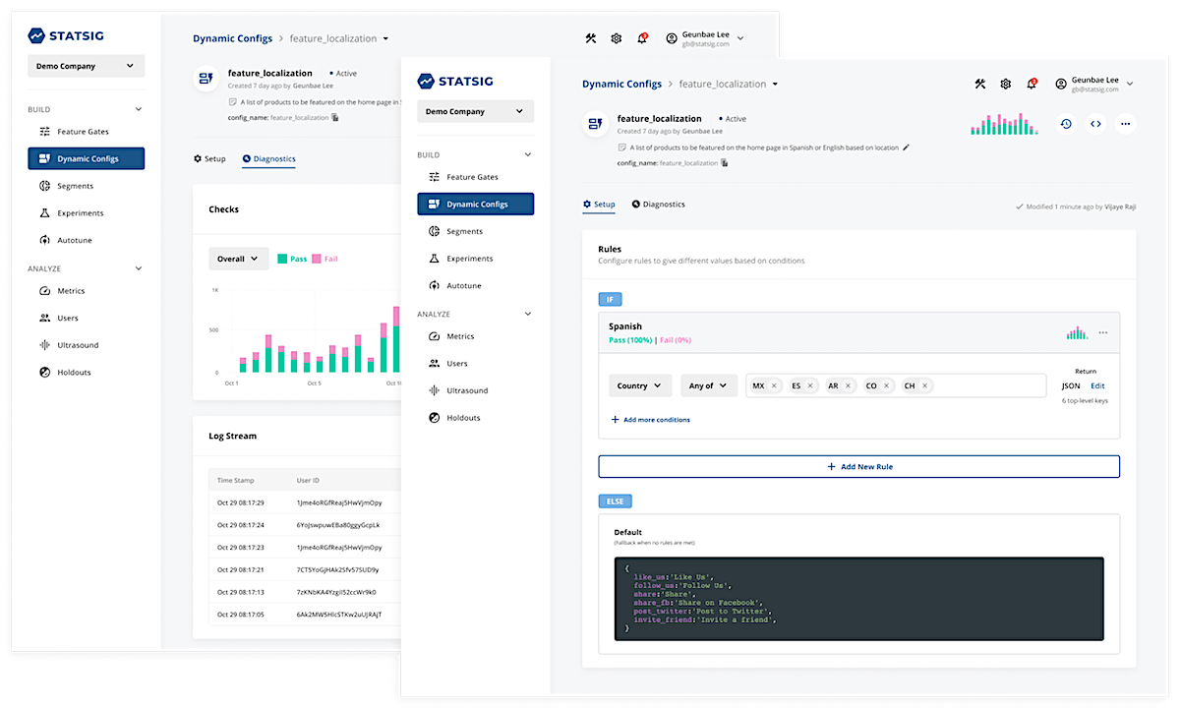This screenshot has width=1180, height=708.
Task: Collapse the ANALYZE section in the front window
Action: [527, 314]
